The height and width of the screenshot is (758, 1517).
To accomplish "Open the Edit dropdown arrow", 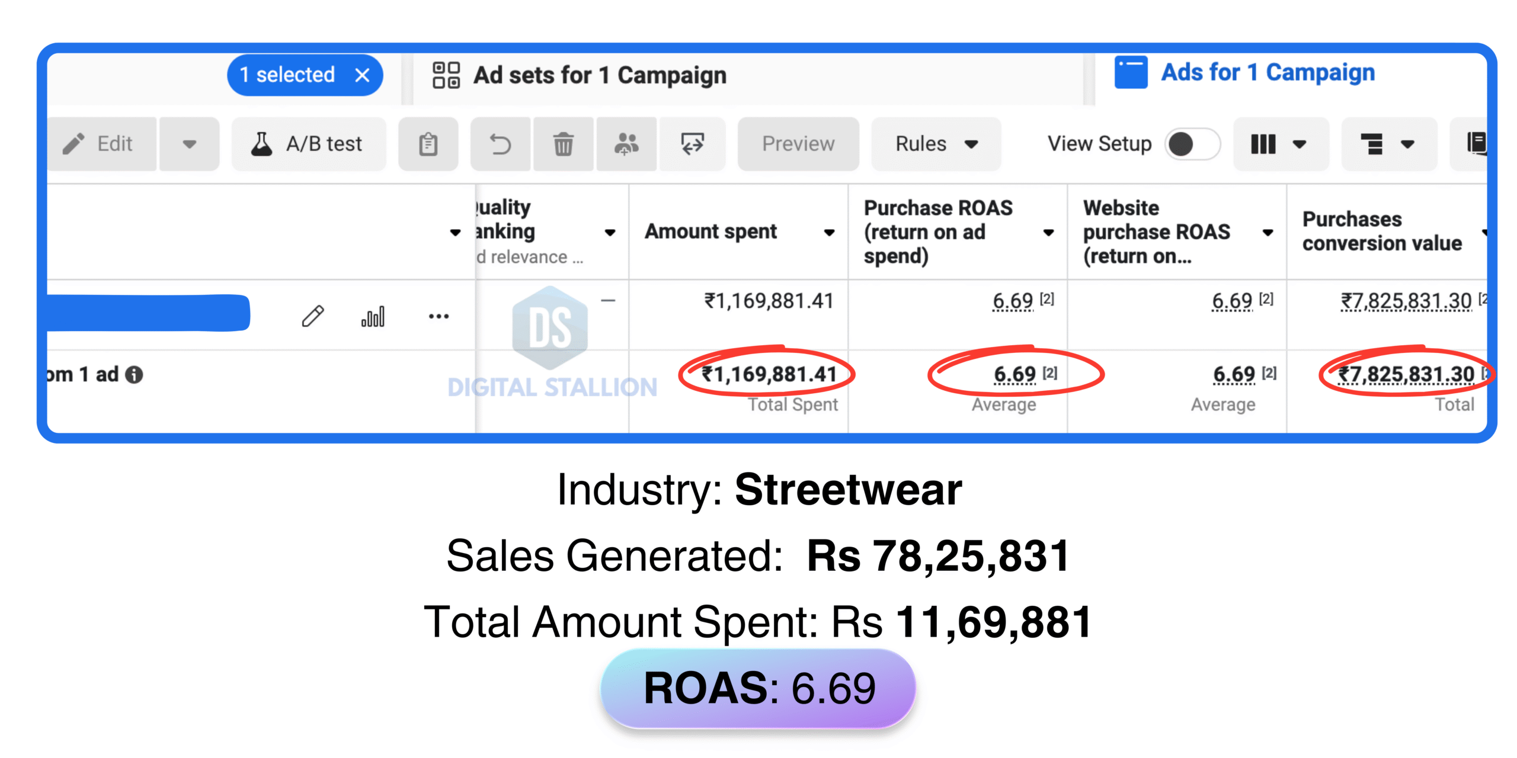I will coord(189,144).
